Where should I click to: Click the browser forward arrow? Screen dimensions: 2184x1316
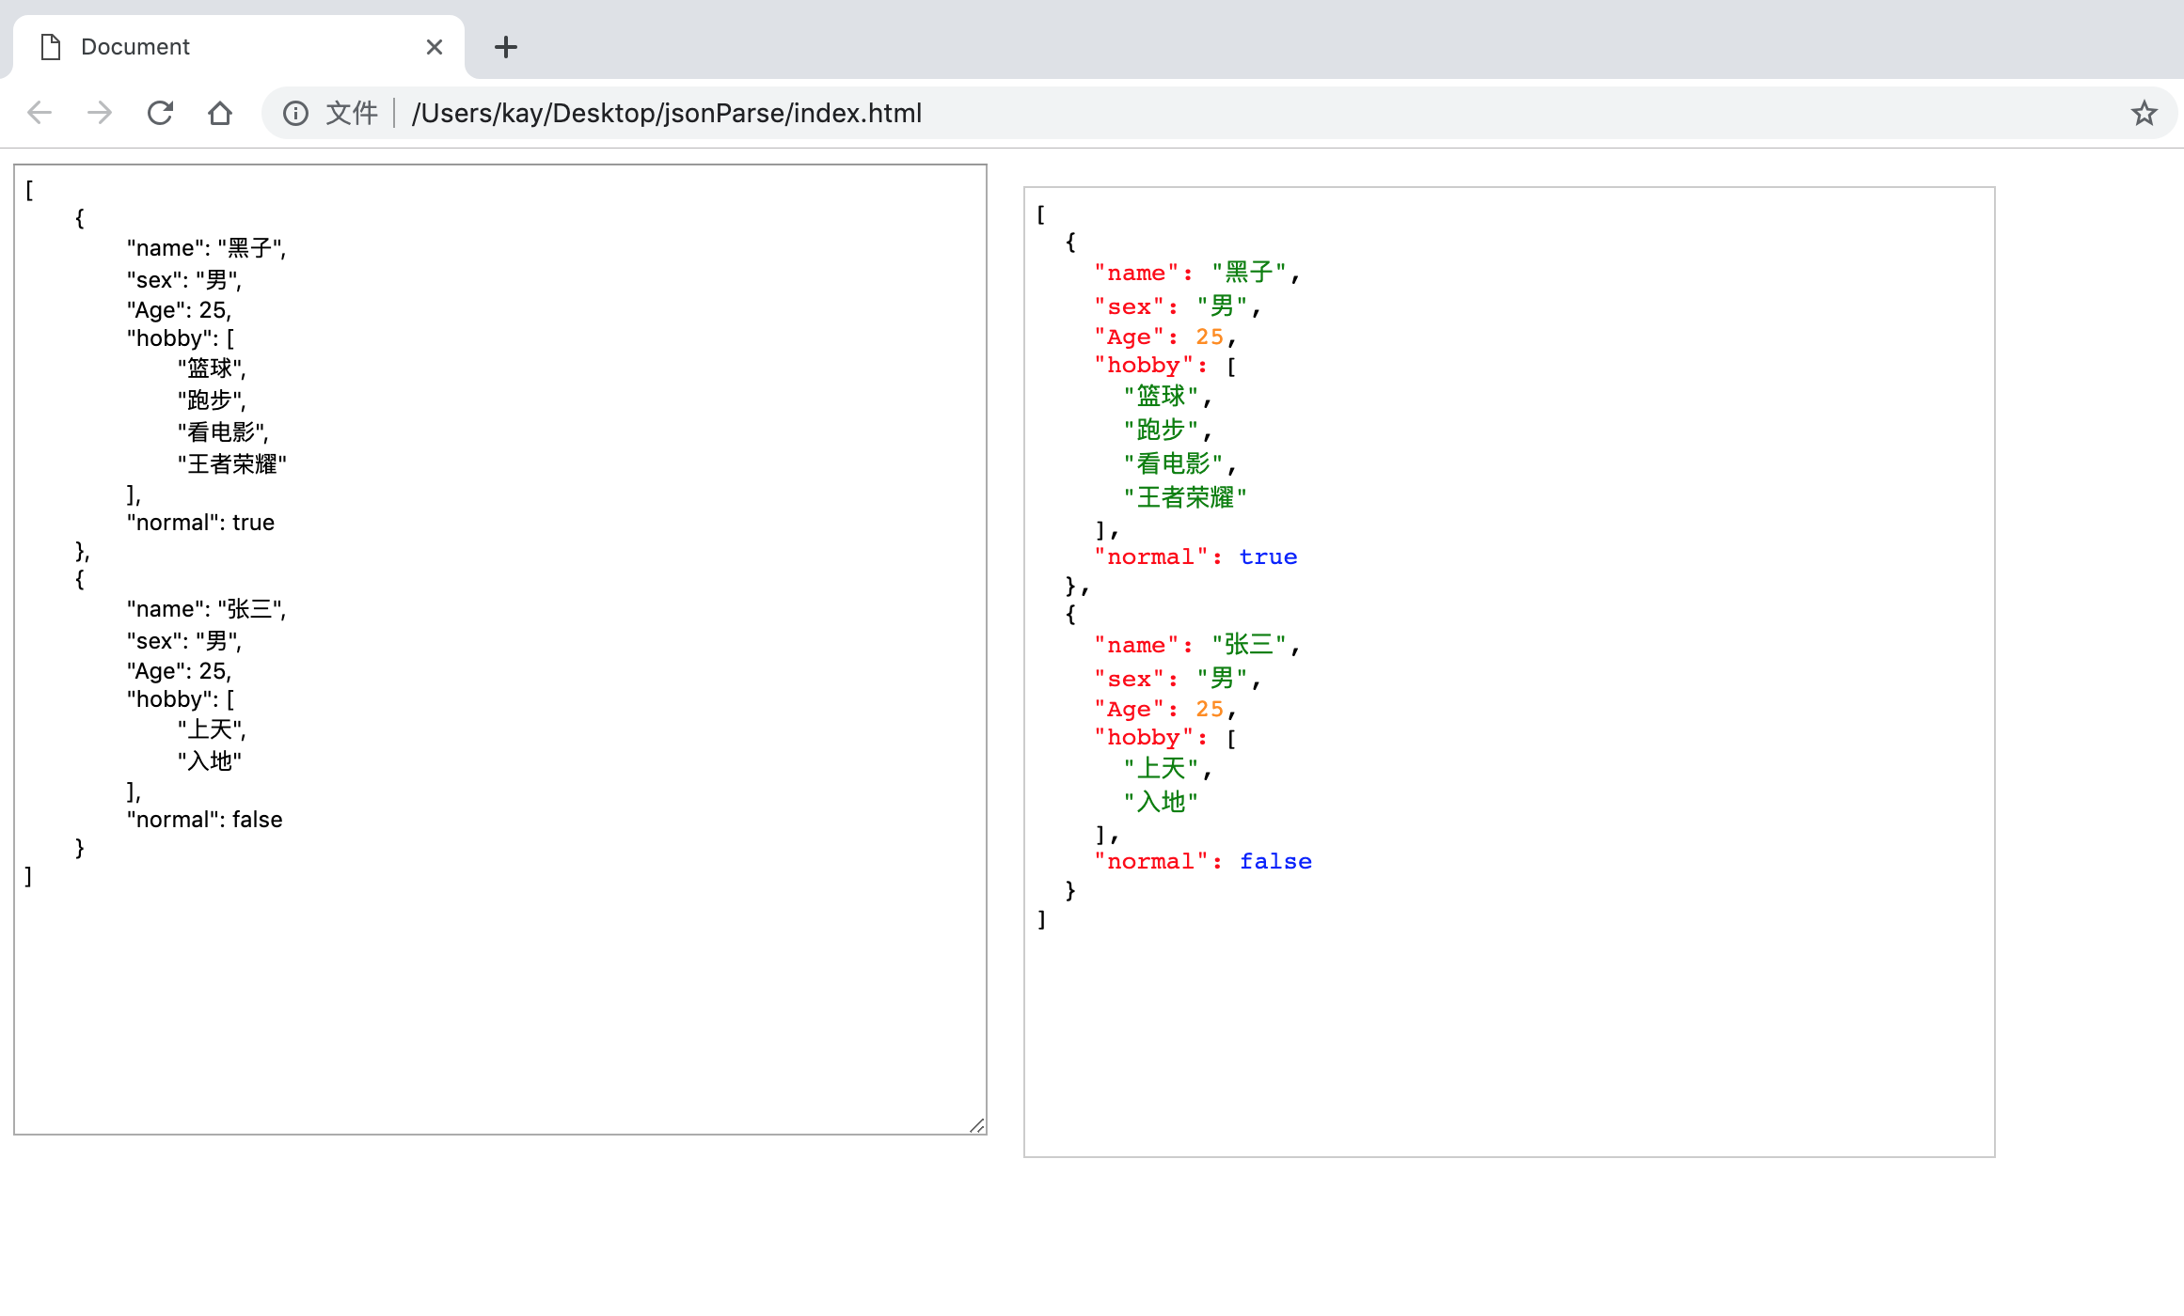tap(100, 113)
